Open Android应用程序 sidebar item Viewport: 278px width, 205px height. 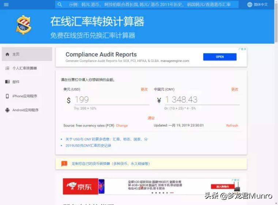pyautogui.click(x=27, y=110)
